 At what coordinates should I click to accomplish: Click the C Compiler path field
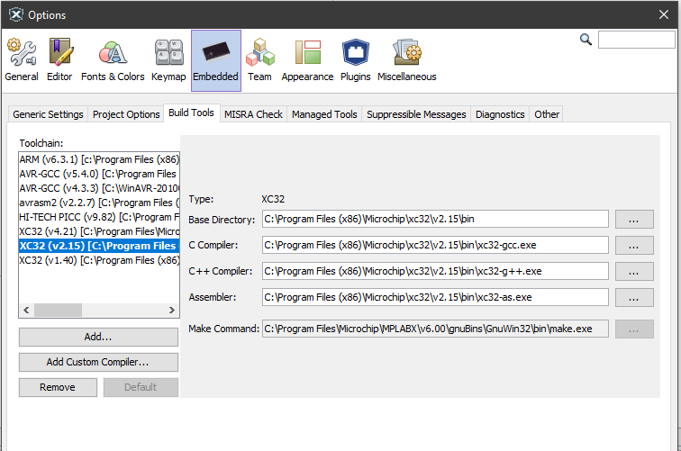click(435, 245)
